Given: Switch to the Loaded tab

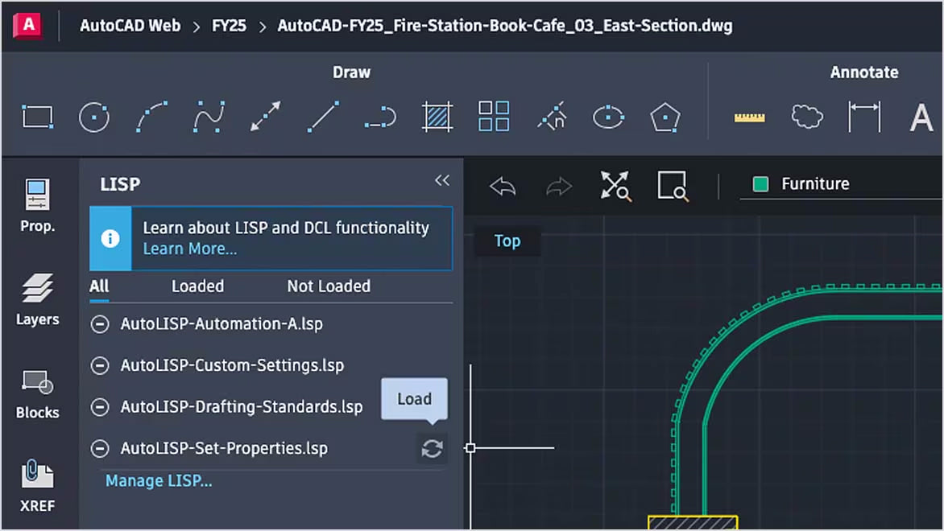Looking at the screenshot, I should (197, 286).
